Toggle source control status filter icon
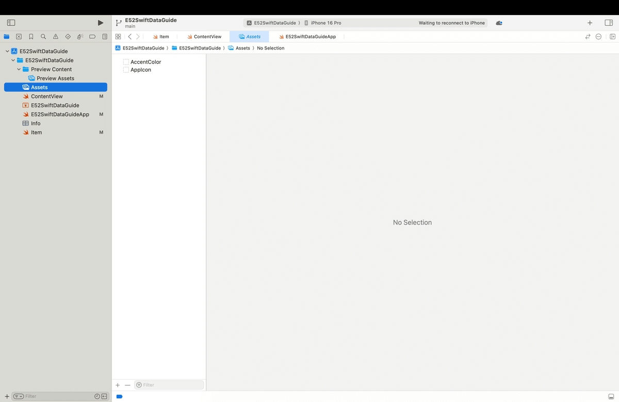 pyautogui.click(x=104, y=396)
